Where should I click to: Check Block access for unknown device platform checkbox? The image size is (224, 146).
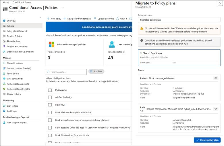[50, 120]
